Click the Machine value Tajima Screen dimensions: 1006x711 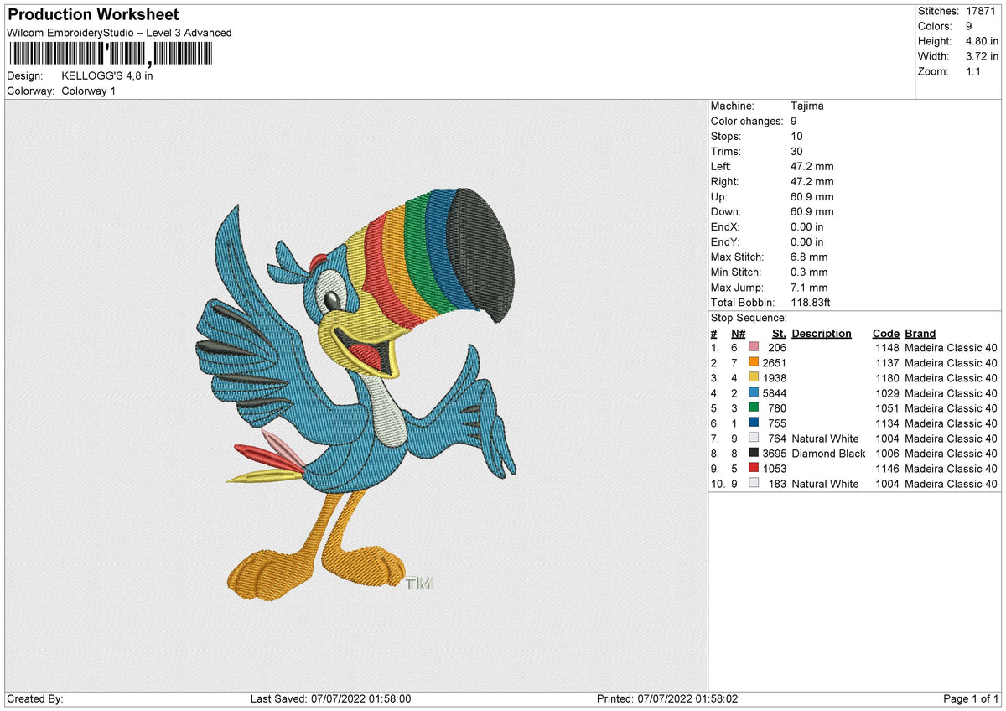[x=807, y=106]
